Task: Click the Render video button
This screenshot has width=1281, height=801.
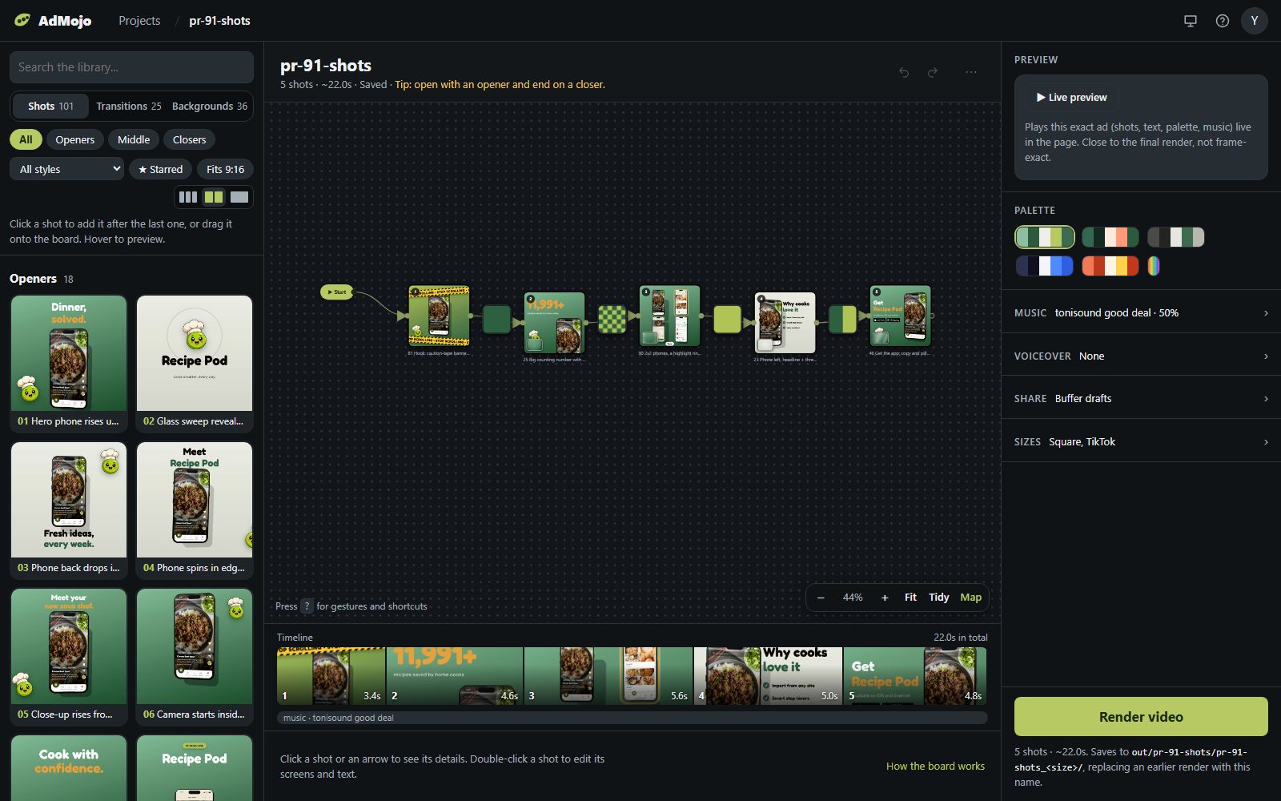Action: click(x=1141, y=717)
